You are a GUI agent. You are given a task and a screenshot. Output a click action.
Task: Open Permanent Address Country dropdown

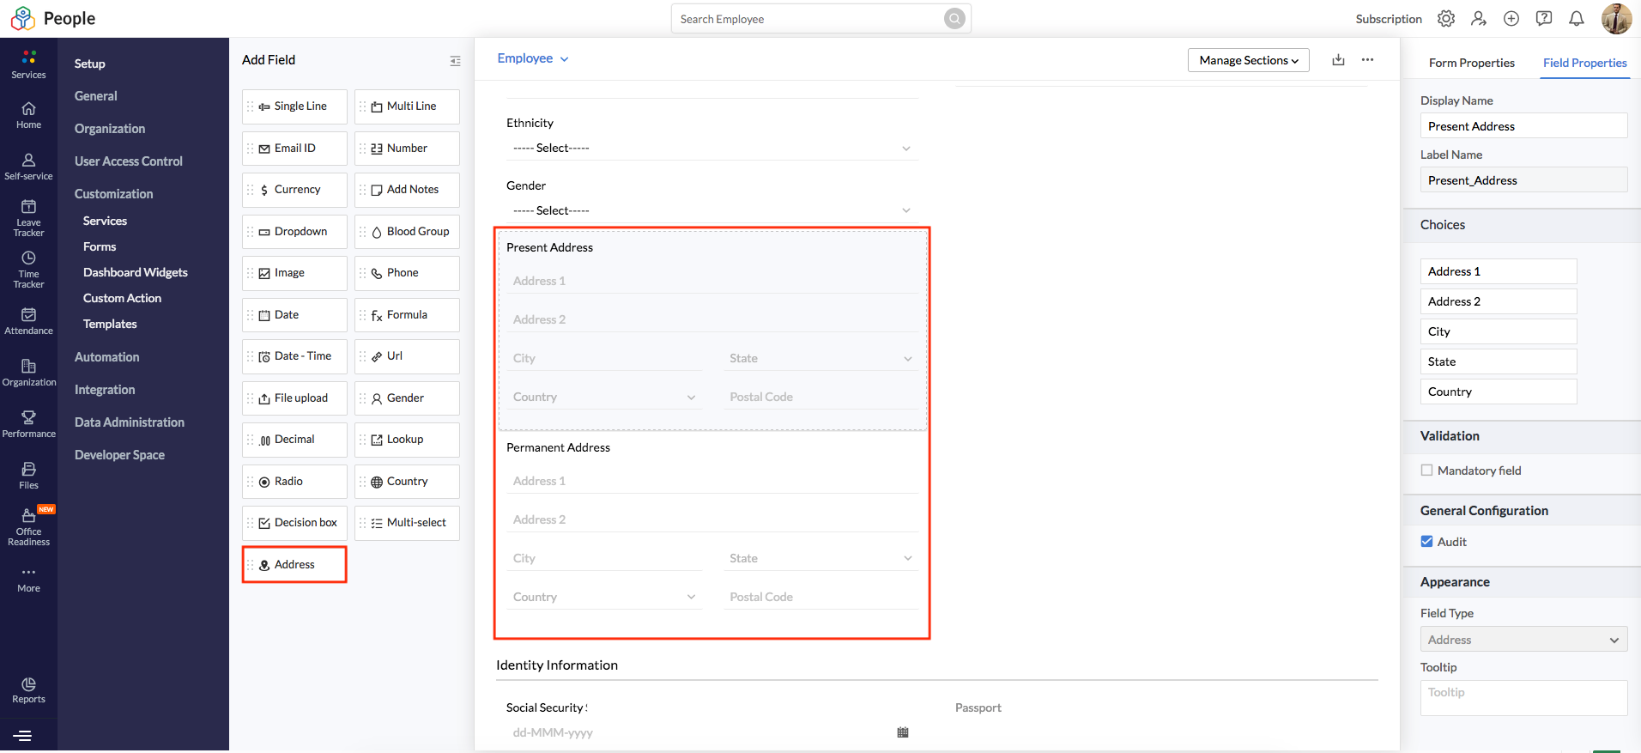pyautogui.click(x=604, y=597)
